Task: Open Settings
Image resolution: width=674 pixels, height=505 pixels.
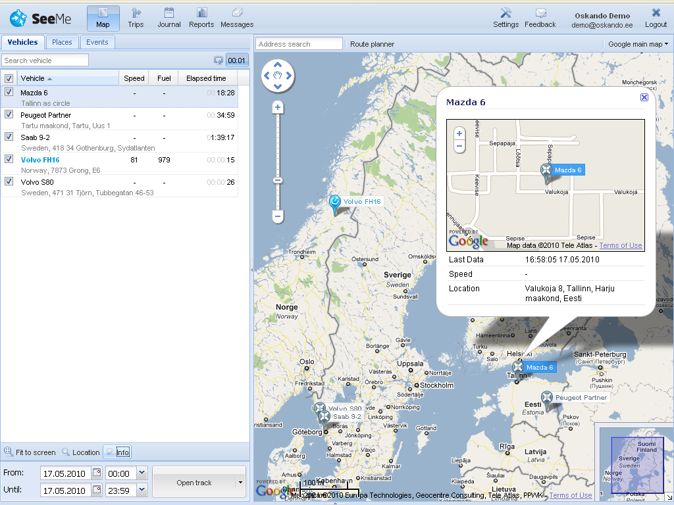Action: tap(505, 18)
